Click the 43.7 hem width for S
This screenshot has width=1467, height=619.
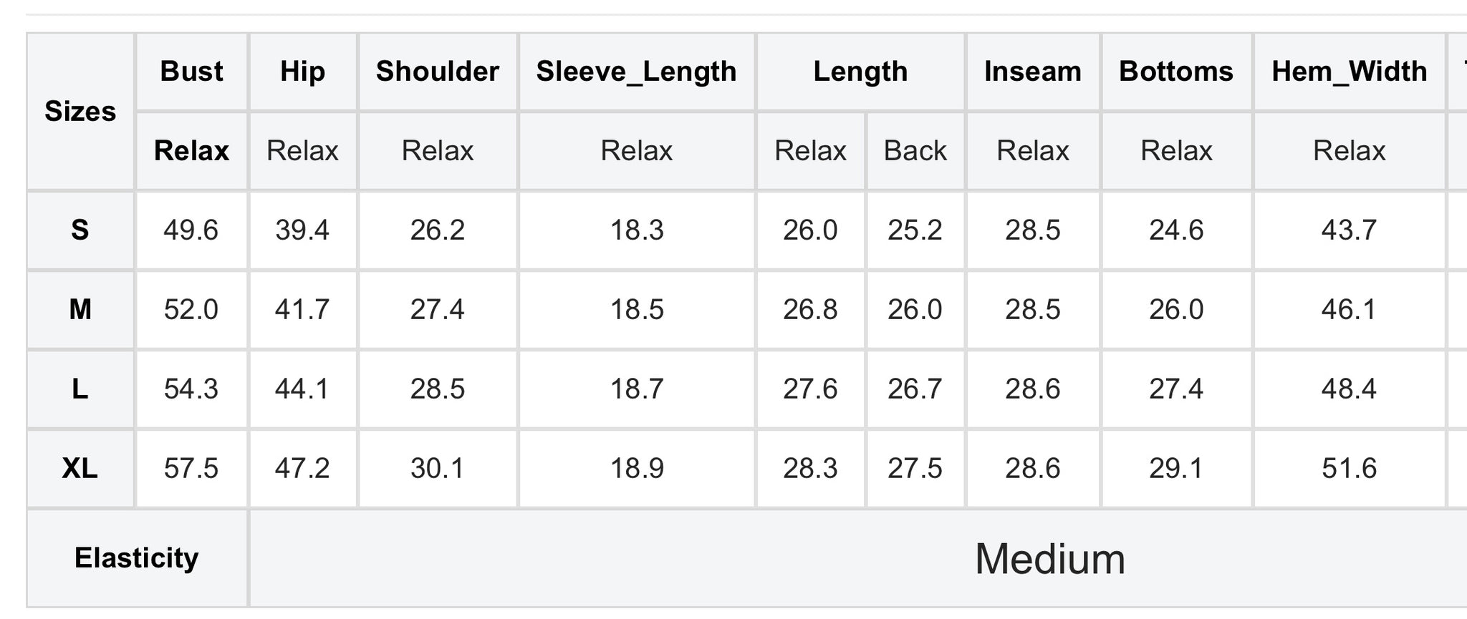click(x=1350, y=230)
